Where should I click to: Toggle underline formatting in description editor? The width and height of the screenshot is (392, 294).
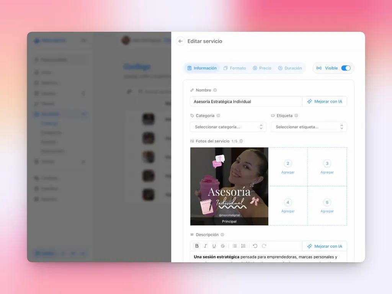coord(214,246)
